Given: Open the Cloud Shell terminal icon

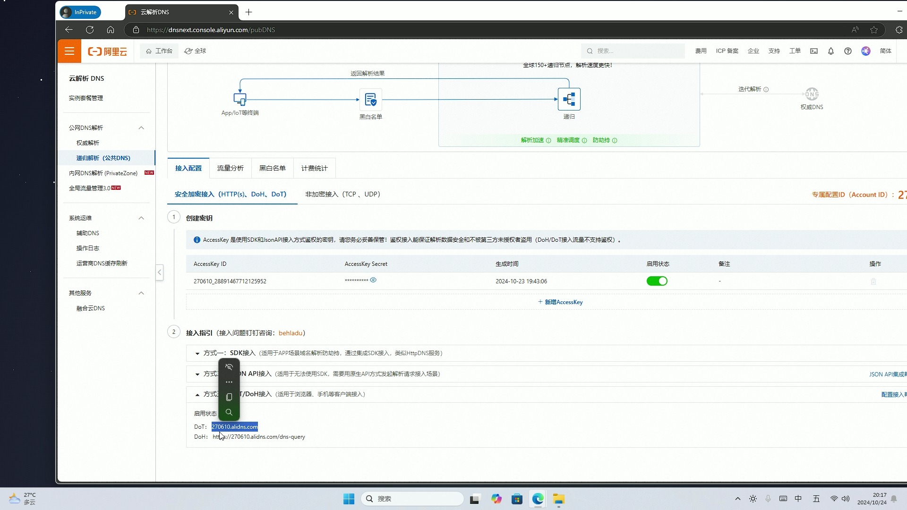Looking at the screenshot, I should click(x=813, y=51).
